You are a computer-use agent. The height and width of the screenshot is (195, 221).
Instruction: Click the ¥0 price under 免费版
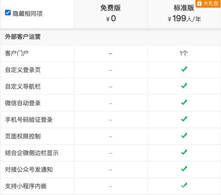pyautogui.click(x=111, y=18)
